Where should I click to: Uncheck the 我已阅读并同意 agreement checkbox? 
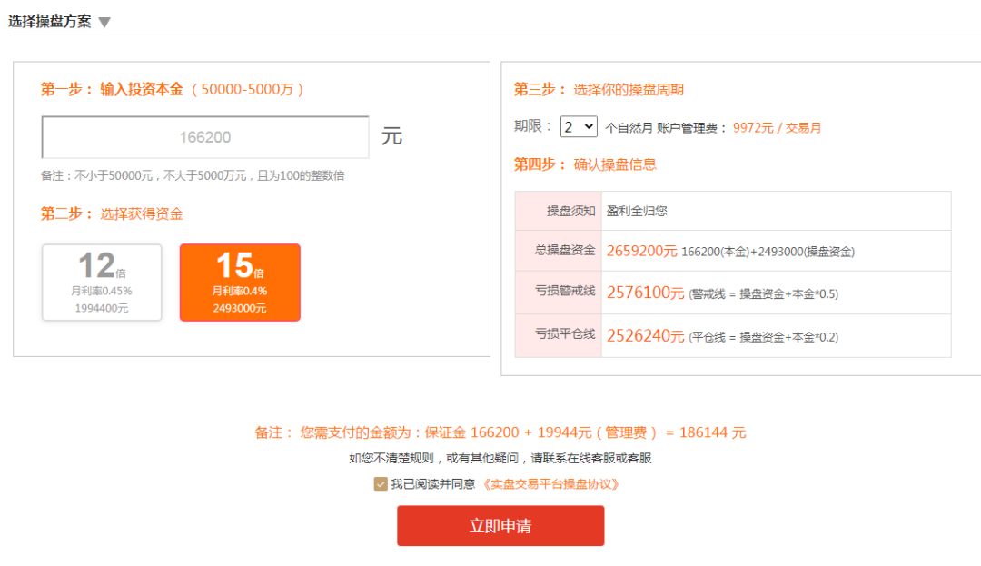(x=382, y=484)
